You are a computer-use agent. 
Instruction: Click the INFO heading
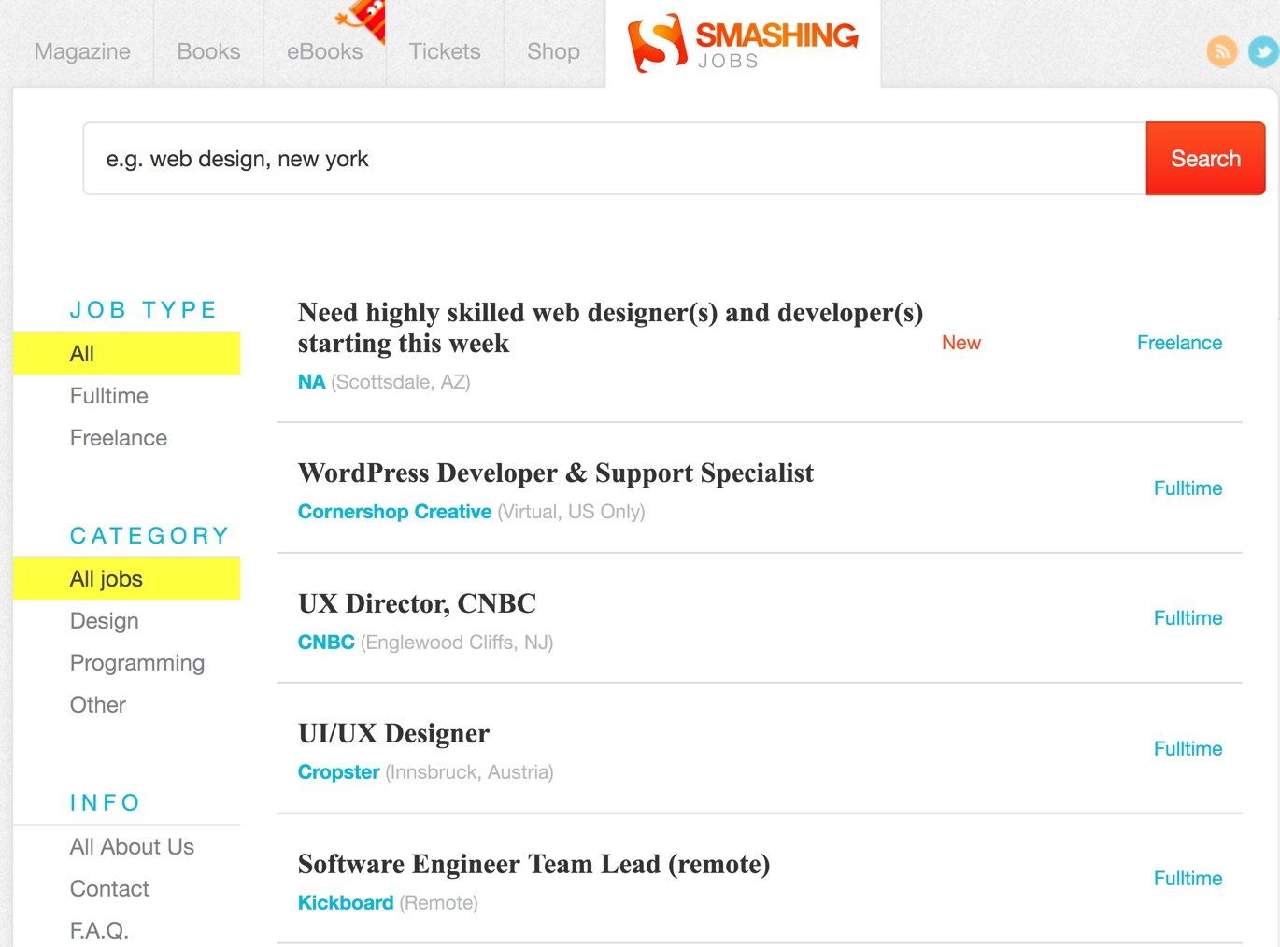tap(105, 802)
